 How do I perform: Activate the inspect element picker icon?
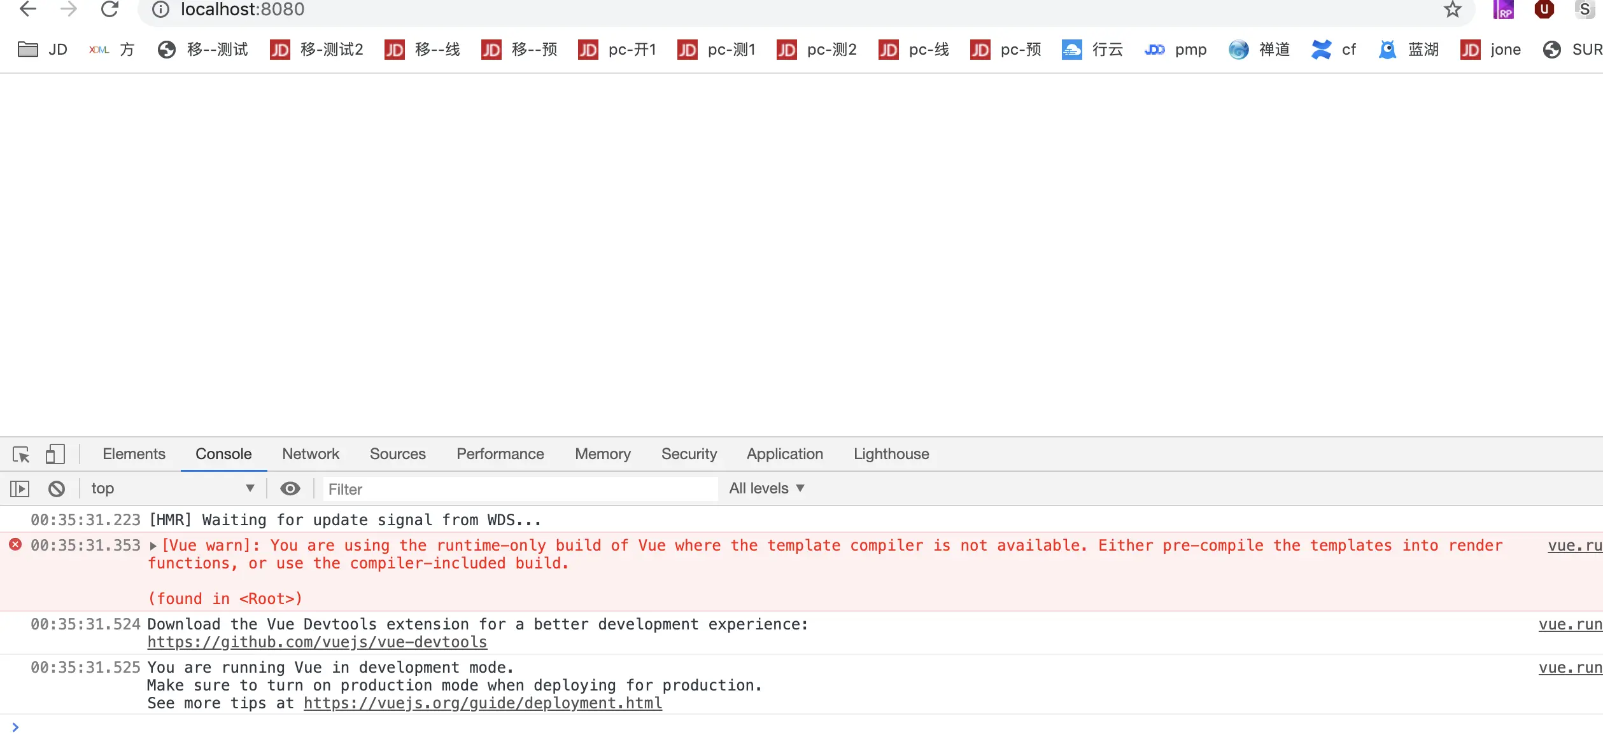coord(21,454)
